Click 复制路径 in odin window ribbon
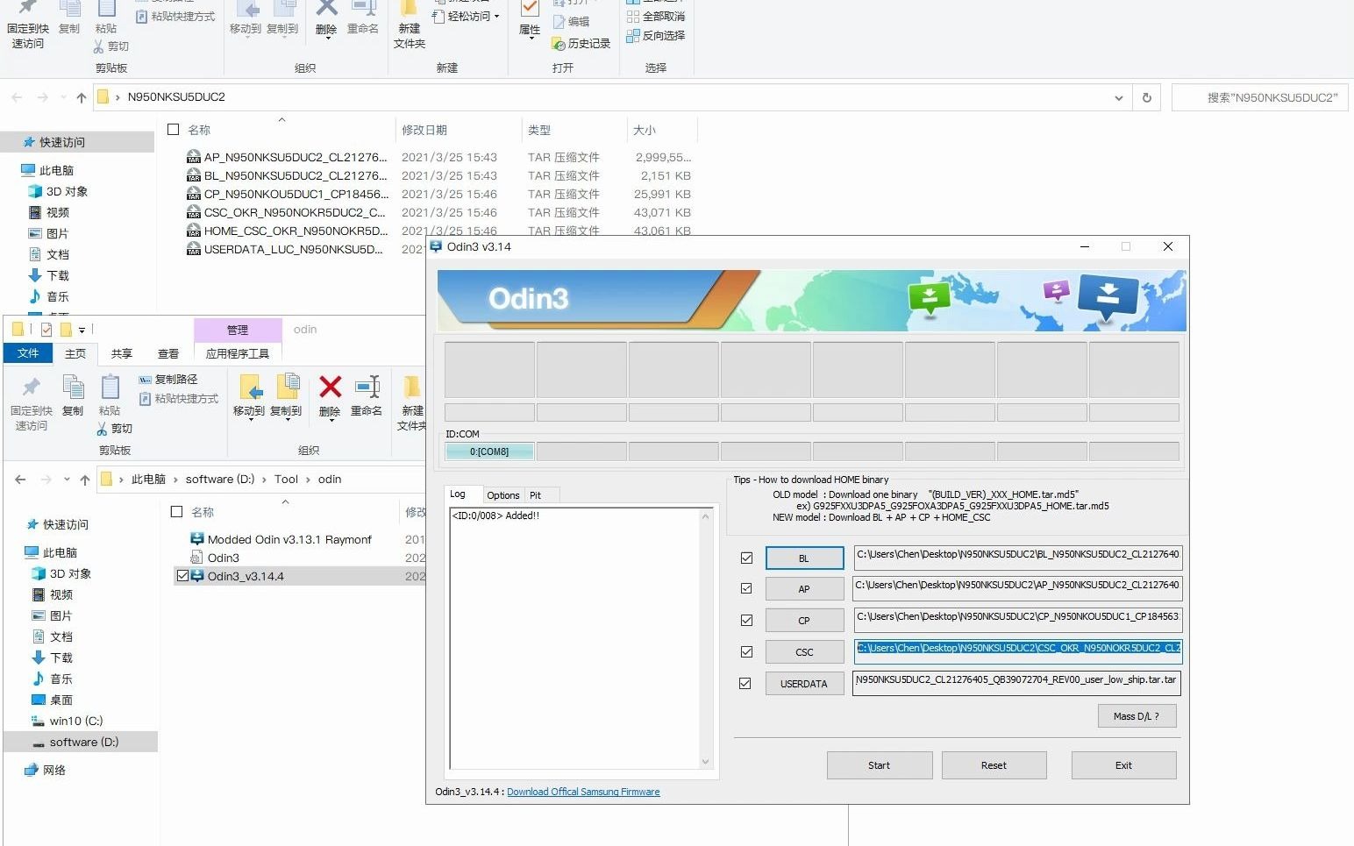This screenshot has width=1354, height=846. 168,380
